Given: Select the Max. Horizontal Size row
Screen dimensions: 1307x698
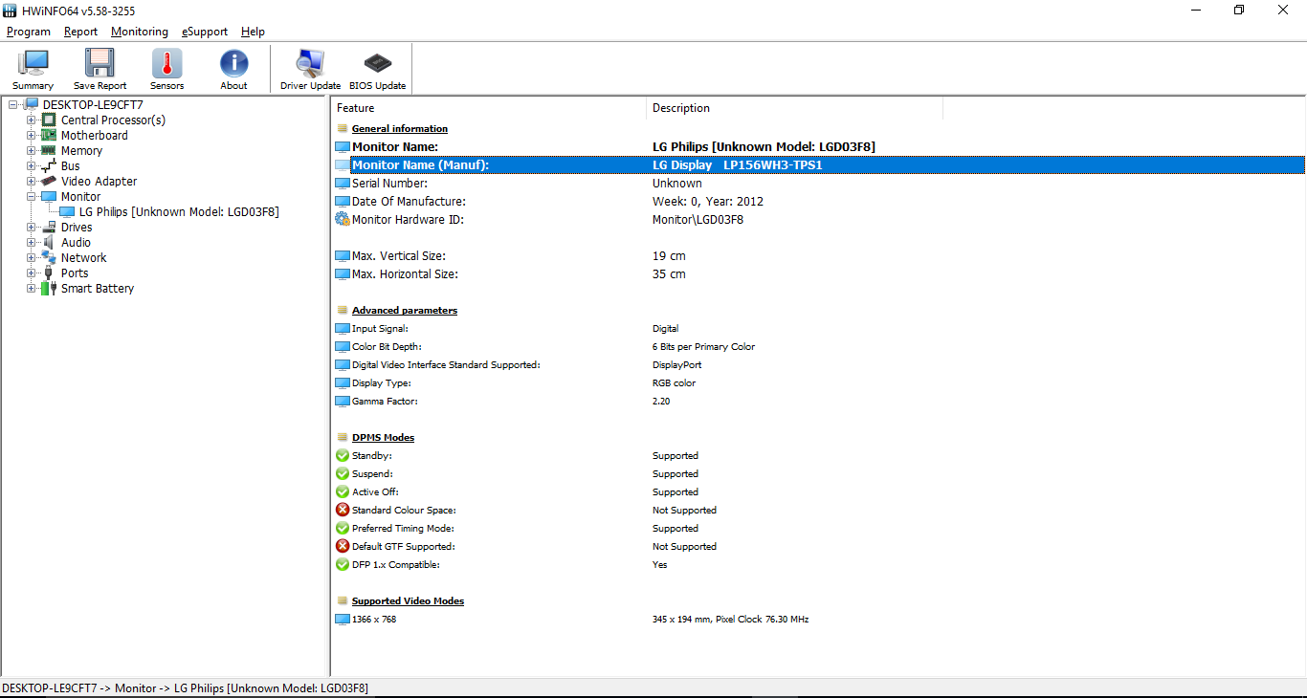Looking at the screenshot, I should tap(819, 273).
